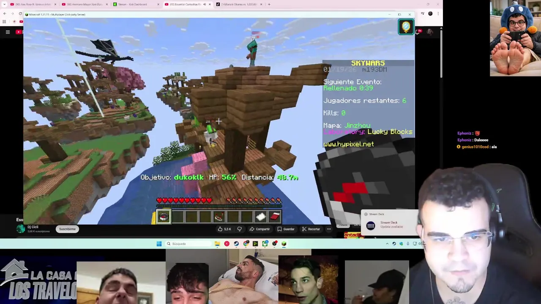This screenshot has height=304, width=541.
Task: Dislike the YouTube video
Action: pos(239,229)
